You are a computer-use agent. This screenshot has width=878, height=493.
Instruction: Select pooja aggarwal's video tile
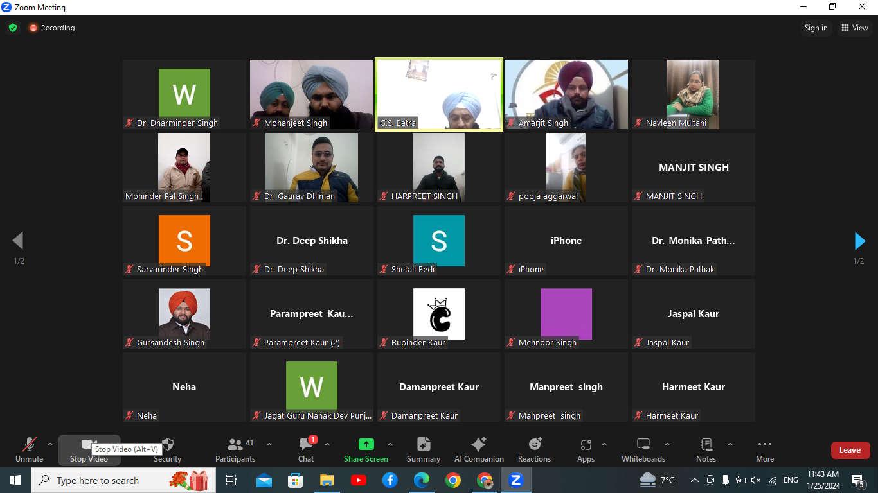[566, 168]
